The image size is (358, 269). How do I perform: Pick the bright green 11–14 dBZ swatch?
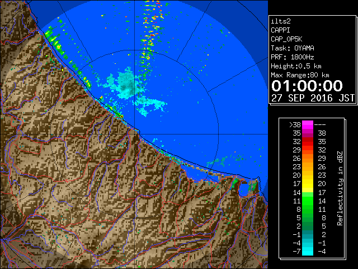click(x=308, y=201)
